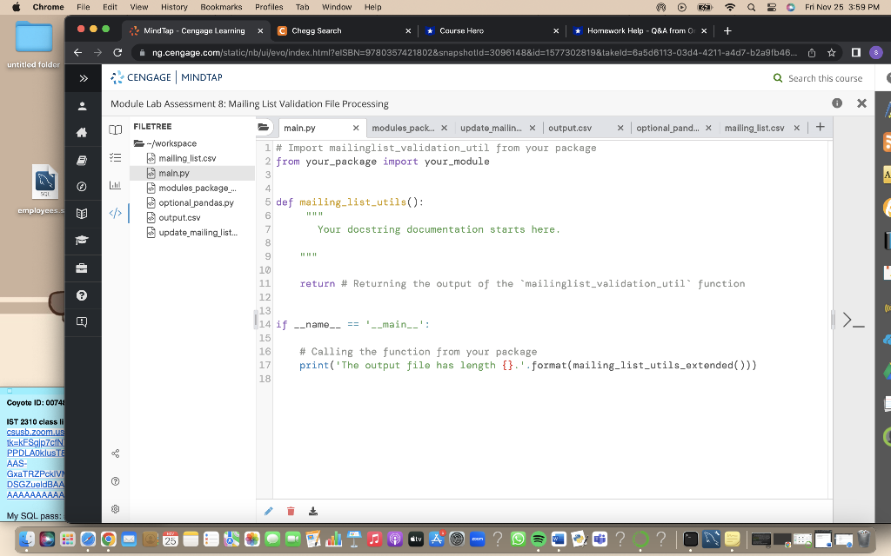Open Chrome's Bookmarks menu
This screenshot has width=891, height=556.
coord(221,6)
